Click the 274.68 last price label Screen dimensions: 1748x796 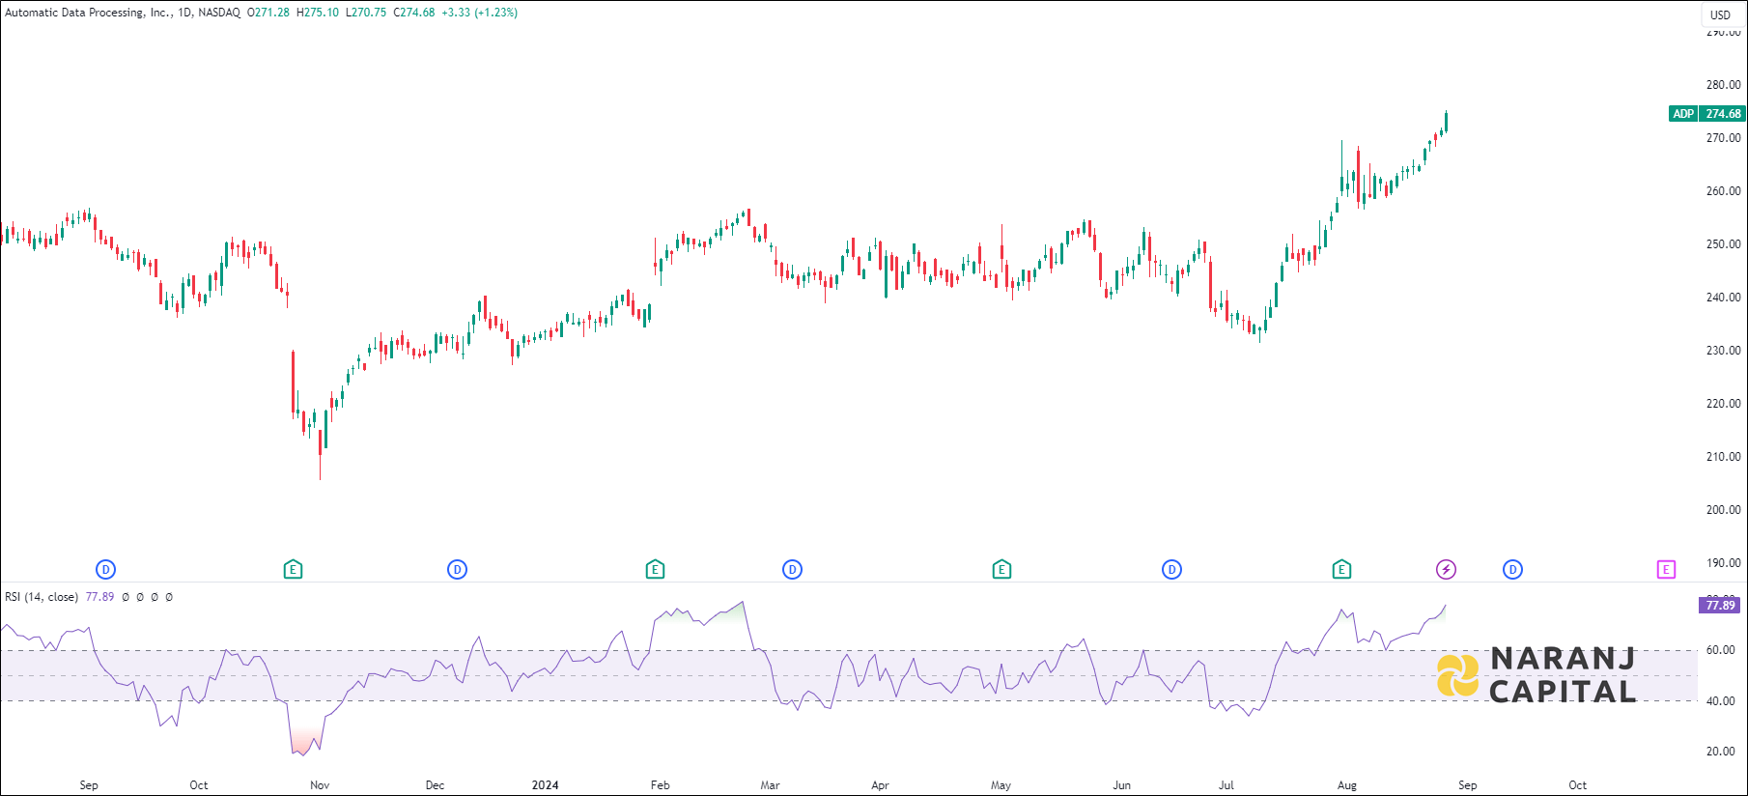click(x=1723, y=114)
